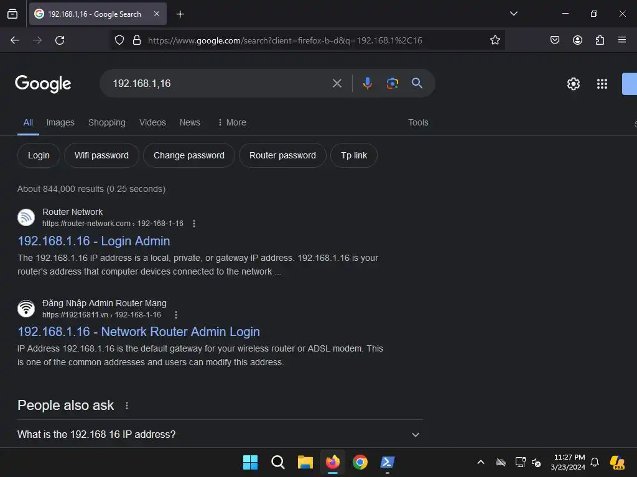Switch to News results tab
637x477 pixels.
click(x=190, y=122)
